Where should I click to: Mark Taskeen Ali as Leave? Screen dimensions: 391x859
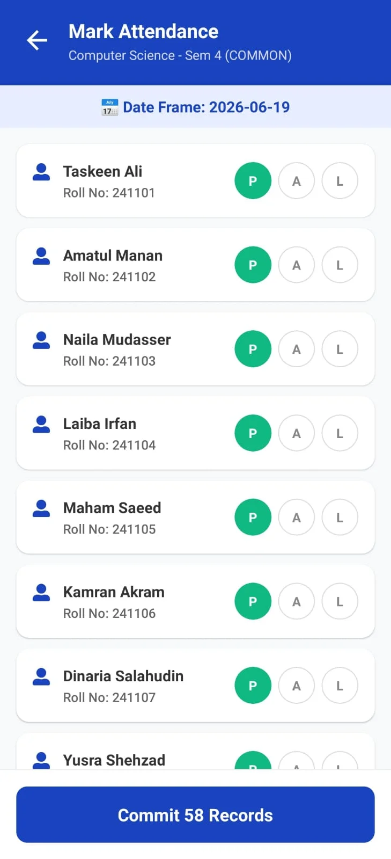click(x=340, y=181)
